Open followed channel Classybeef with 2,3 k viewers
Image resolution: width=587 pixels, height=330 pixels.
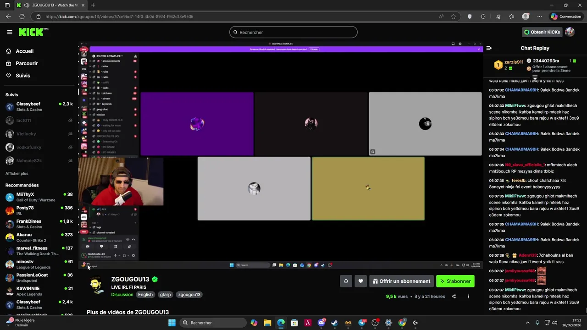pyautogui.click(x=39, y=107)
